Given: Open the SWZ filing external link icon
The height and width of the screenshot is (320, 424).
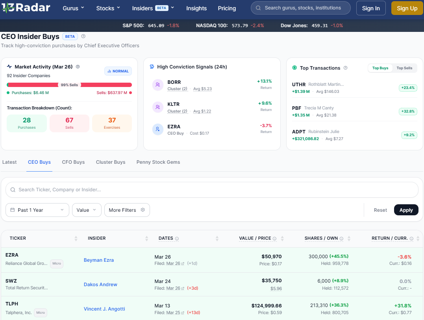Looking at the screenshot, I should (183, 289).
